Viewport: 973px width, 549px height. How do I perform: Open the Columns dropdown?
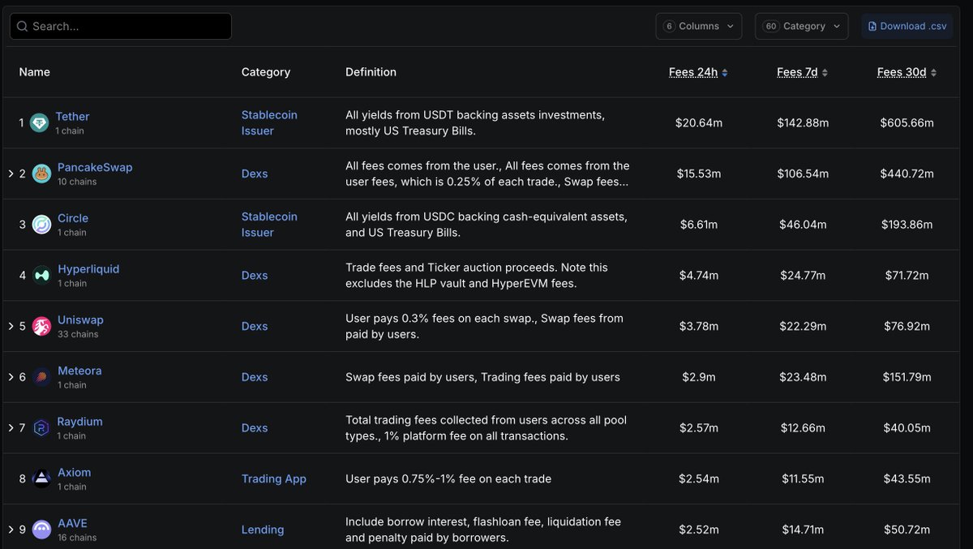[699, 26]
